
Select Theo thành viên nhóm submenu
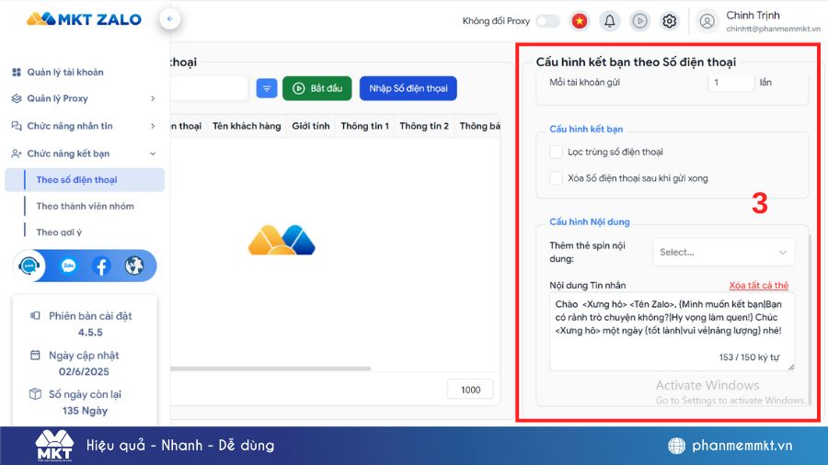click(x=85, y=206)
